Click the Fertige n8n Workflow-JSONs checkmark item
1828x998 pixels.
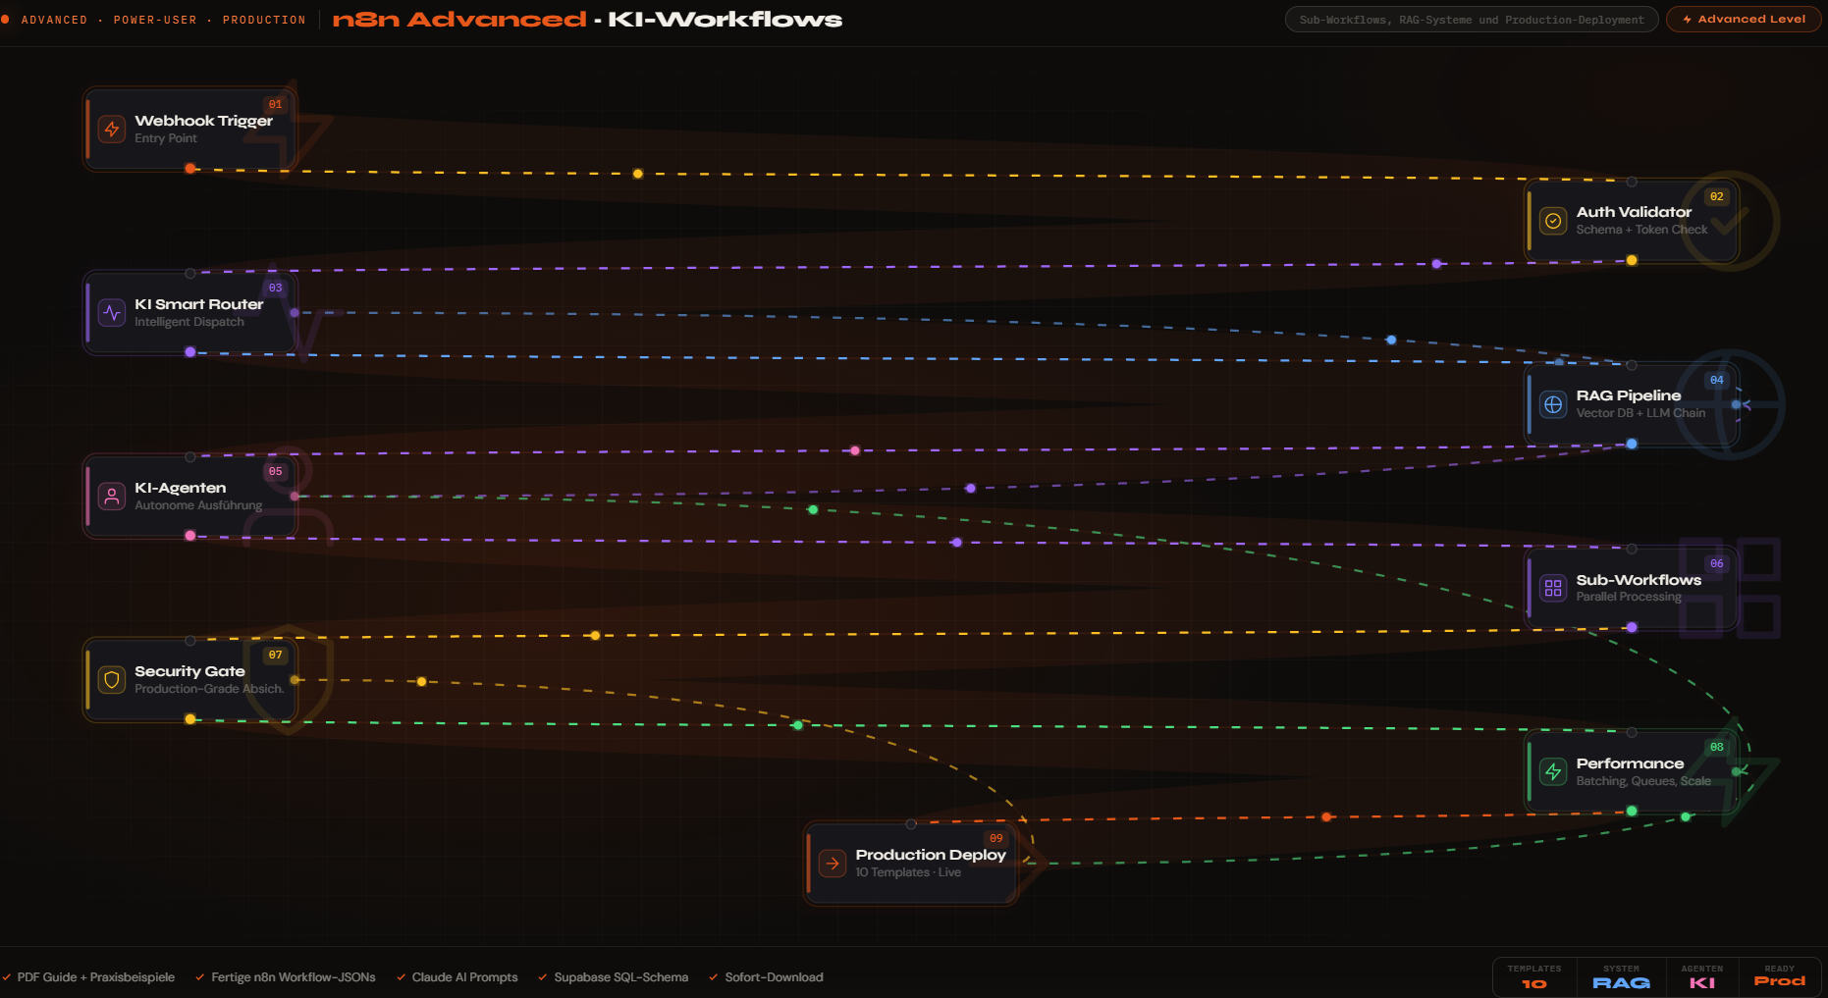(286, 977)
